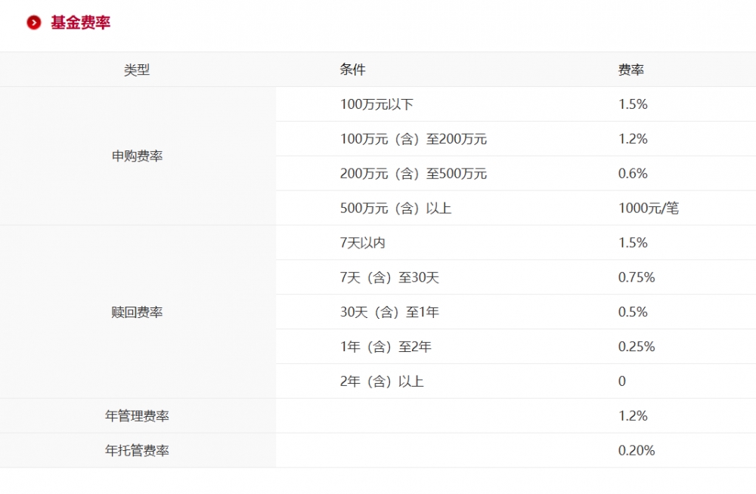Click the 200万元（含）至500万元 condition cell
Image resolution: width=756 pixels, height=494 pixels.
[413, 173]
